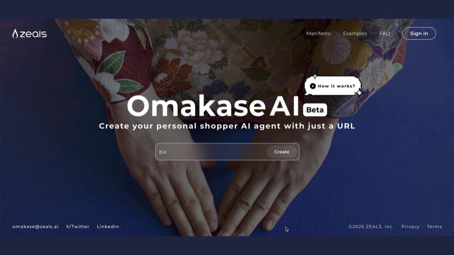Open the "How it works?" bubble
This screenshot has width=454, height=255.
pos(332,86)
